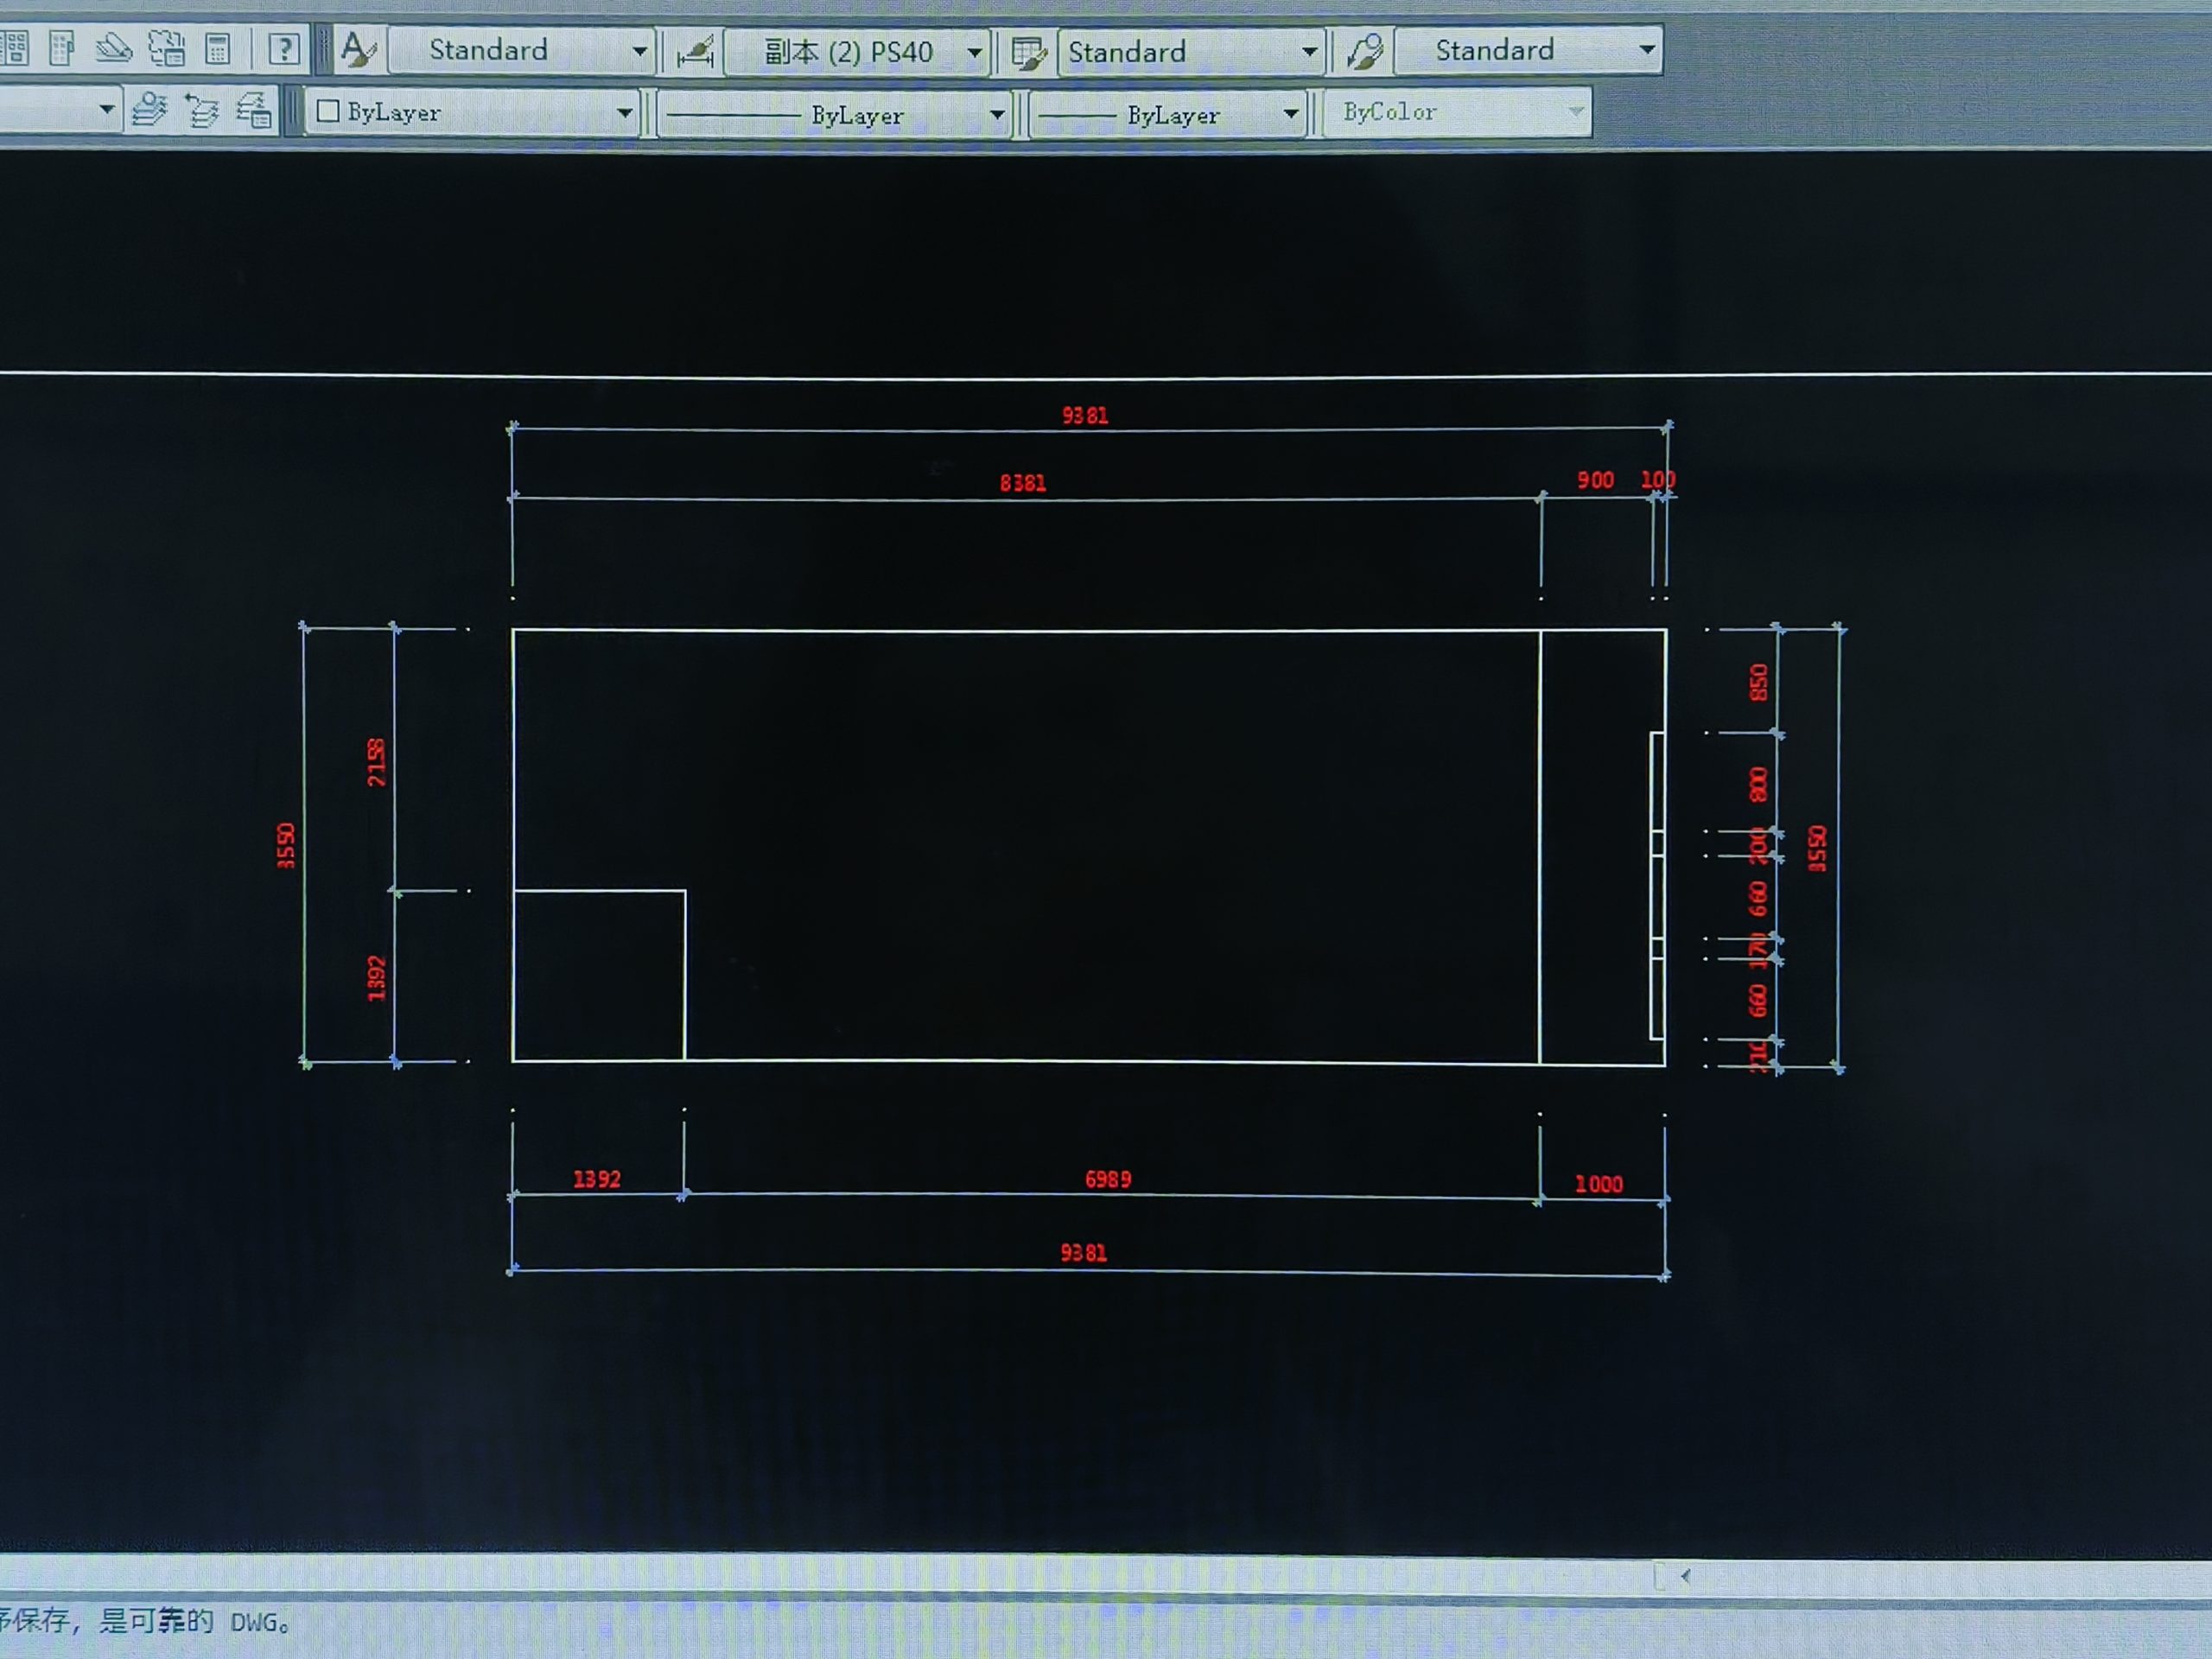Open the Layer States Manager icon
This screenshot has width=2212, height=1659.
coord(254,110)
